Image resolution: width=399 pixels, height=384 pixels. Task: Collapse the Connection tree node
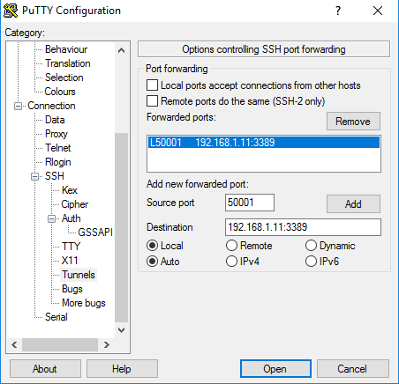pos(19,106)
